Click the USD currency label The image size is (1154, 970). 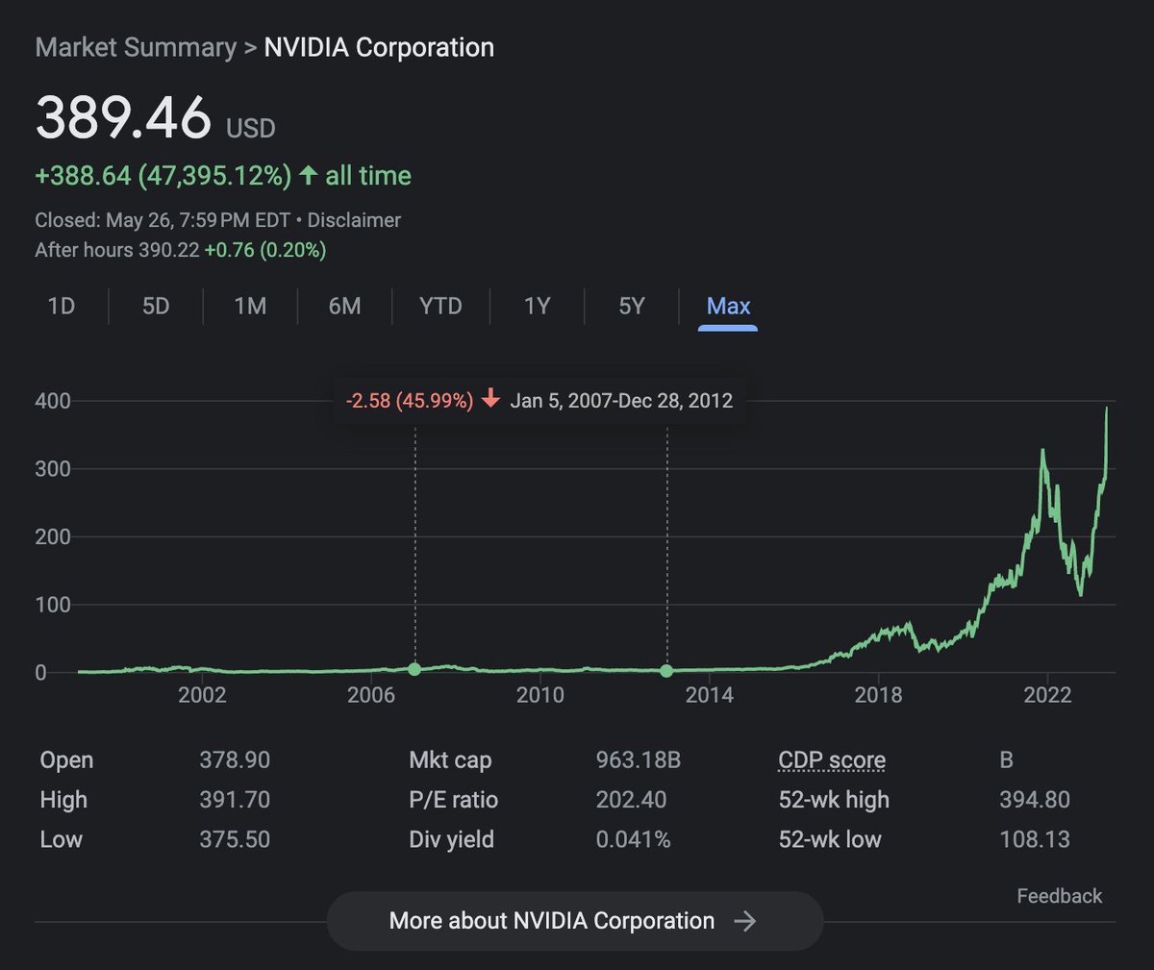point(251,128)
